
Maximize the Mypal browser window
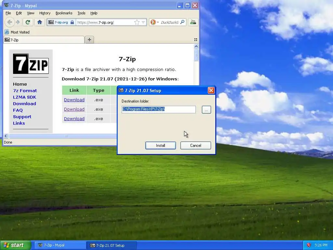tap(187, 5)
